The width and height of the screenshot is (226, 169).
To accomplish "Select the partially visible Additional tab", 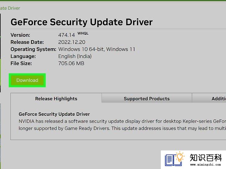I will point(209,98).
